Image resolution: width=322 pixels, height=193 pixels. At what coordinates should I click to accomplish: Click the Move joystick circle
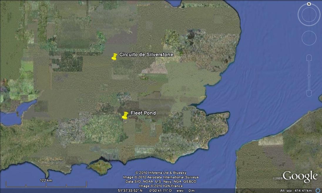309,38
